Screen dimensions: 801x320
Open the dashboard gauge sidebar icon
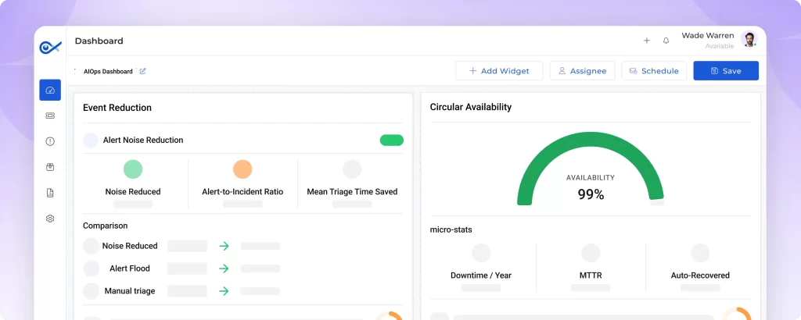click(50, 91)
